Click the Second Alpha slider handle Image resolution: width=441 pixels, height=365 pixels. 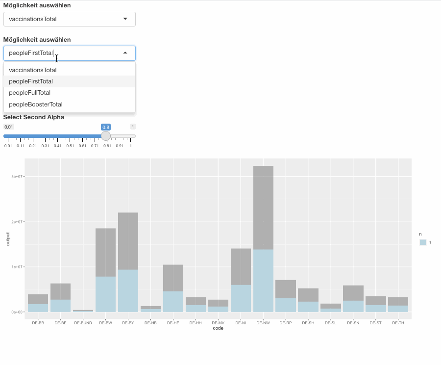click(x=106, y=136)
